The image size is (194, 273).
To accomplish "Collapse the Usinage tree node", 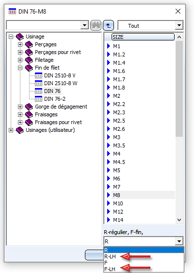I will [11, 36].
